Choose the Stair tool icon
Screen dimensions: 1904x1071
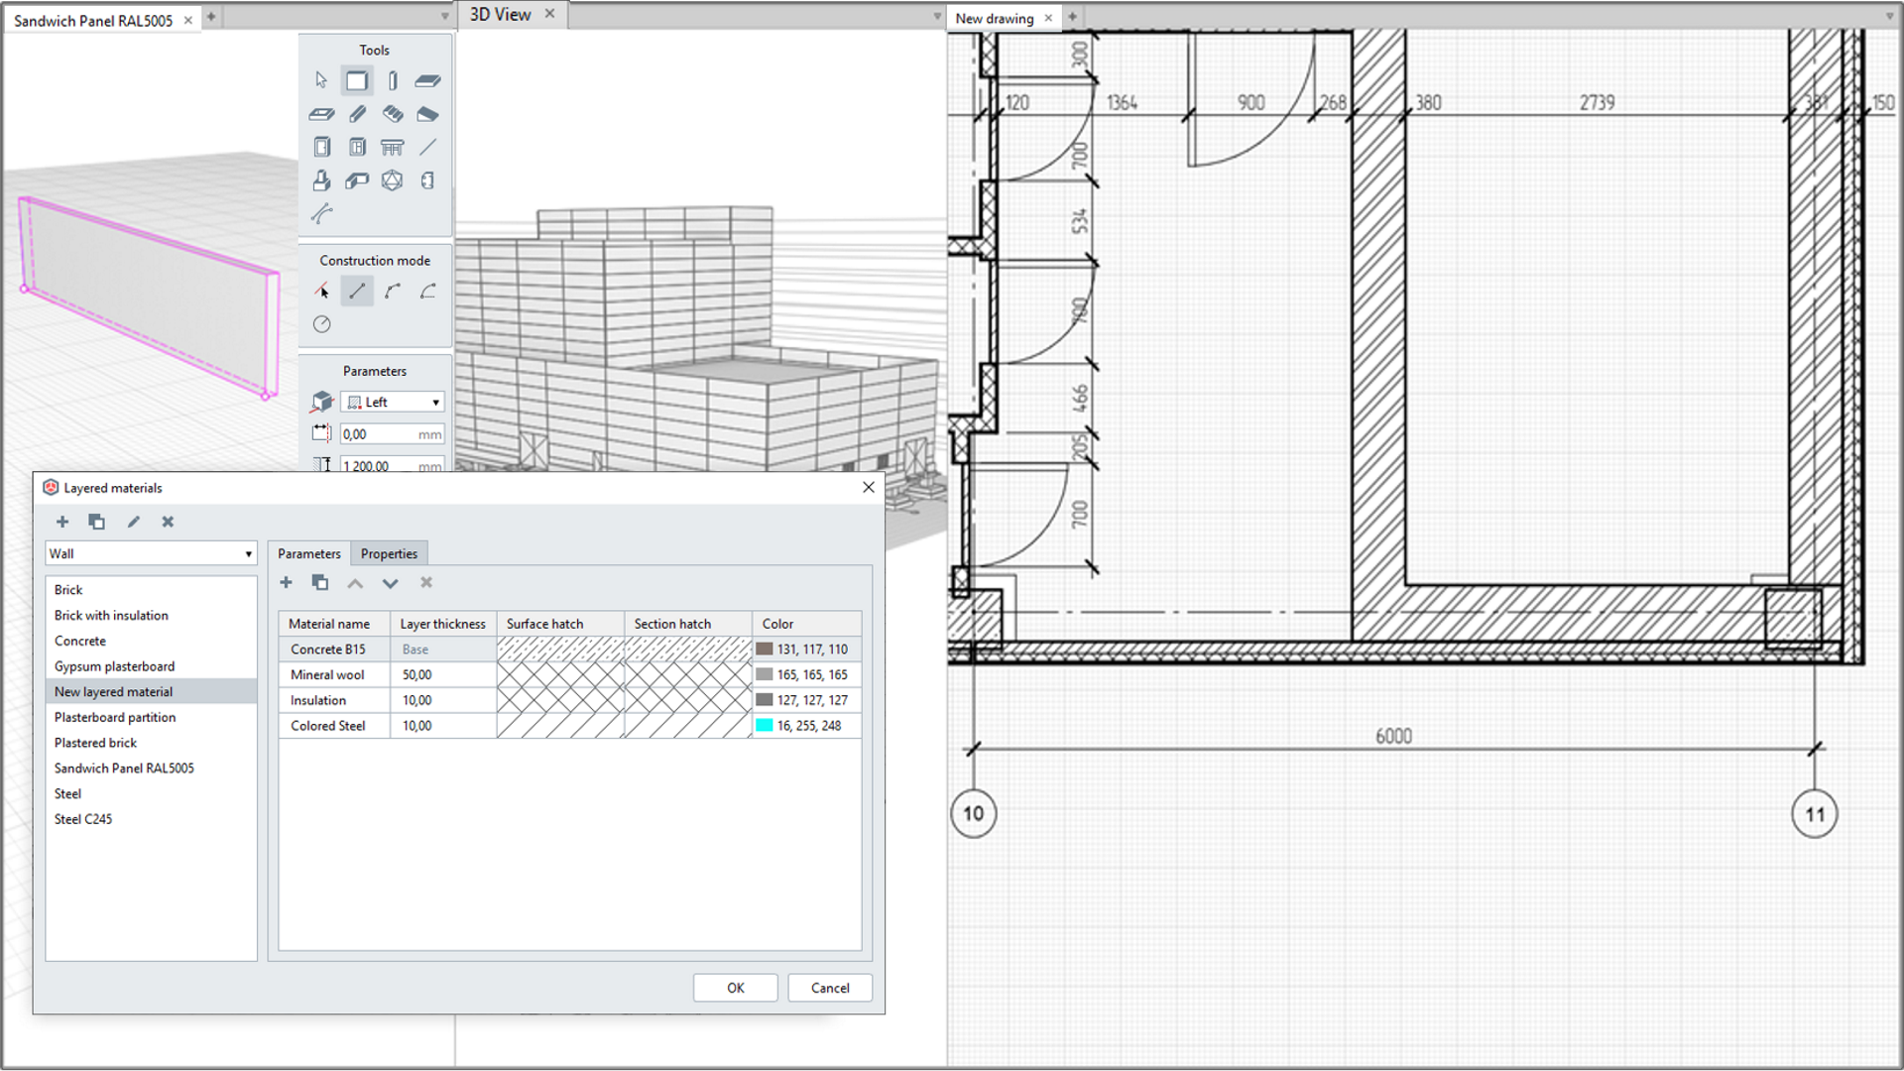pyautogui.click(x=393, y=114)
